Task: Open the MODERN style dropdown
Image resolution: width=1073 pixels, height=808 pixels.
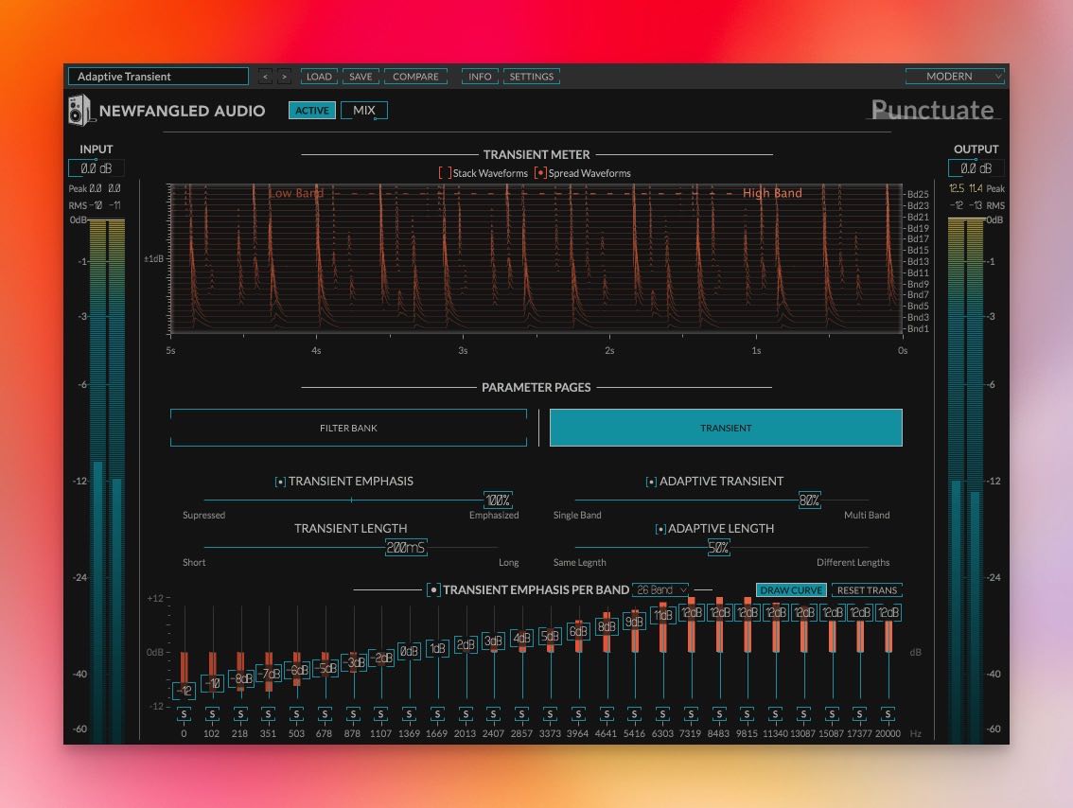Action: click(x=954, y=77)
